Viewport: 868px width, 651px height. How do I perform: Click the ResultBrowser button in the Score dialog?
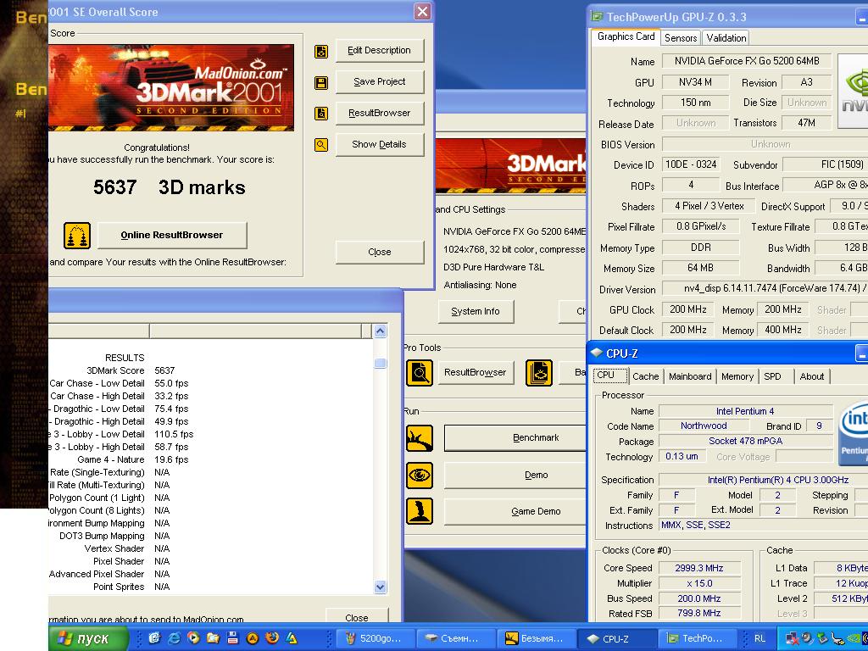379,113
